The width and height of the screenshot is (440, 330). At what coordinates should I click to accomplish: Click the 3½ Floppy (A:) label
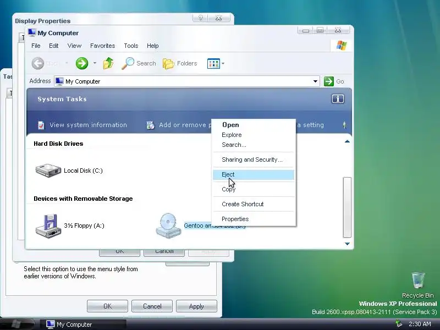pyautogui.click(x=84, y=226)
